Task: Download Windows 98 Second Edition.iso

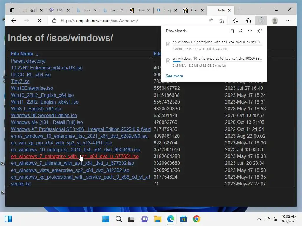Action: pyautogui.click(x=44, y=115)
